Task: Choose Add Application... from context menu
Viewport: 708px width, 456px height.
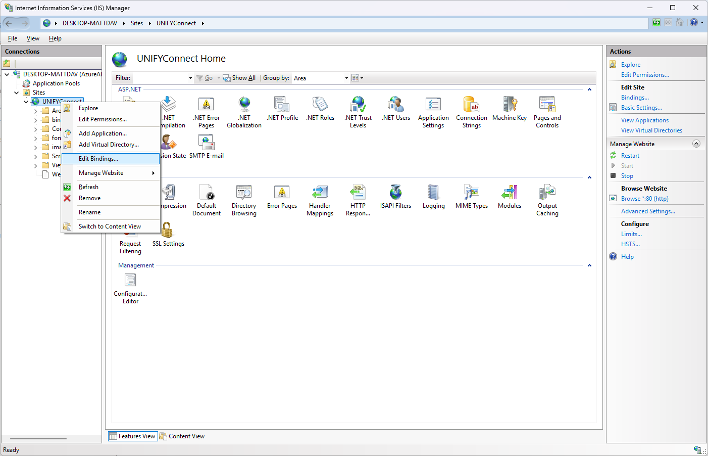Action: pyautogui.click(x=111, y=133)
